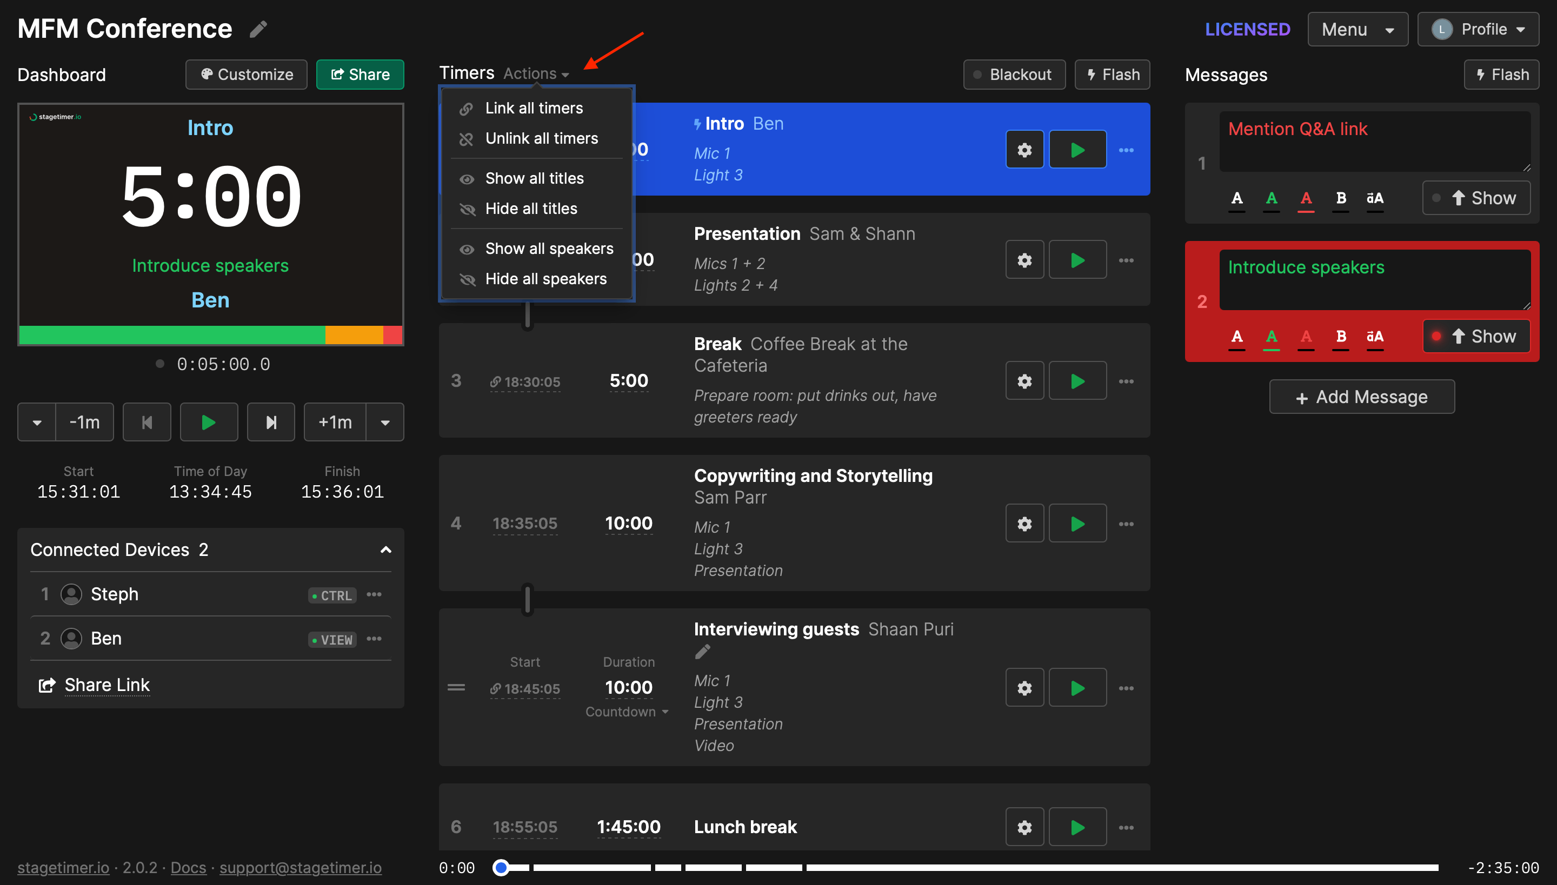
Task: Click the Customize icon on Dashboard
Action: (245, 73)
